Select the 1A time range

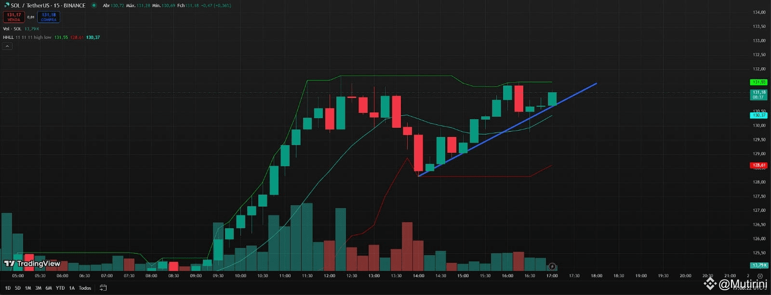[x=72, y=288]
